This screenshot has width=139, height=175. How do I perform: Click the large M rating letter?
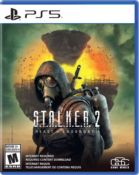(x=13, y=158)
